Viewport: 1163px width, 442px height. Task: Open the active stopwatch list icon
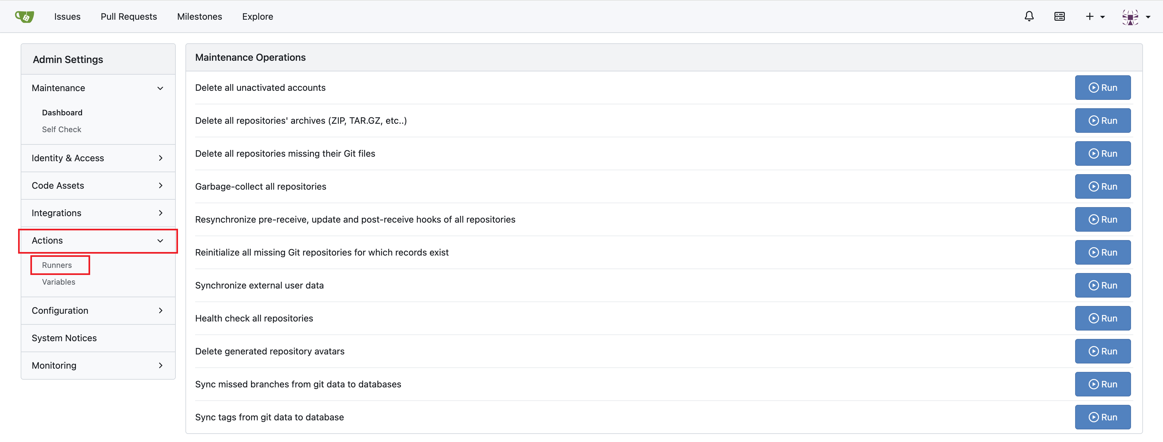tap(1059, 17)
